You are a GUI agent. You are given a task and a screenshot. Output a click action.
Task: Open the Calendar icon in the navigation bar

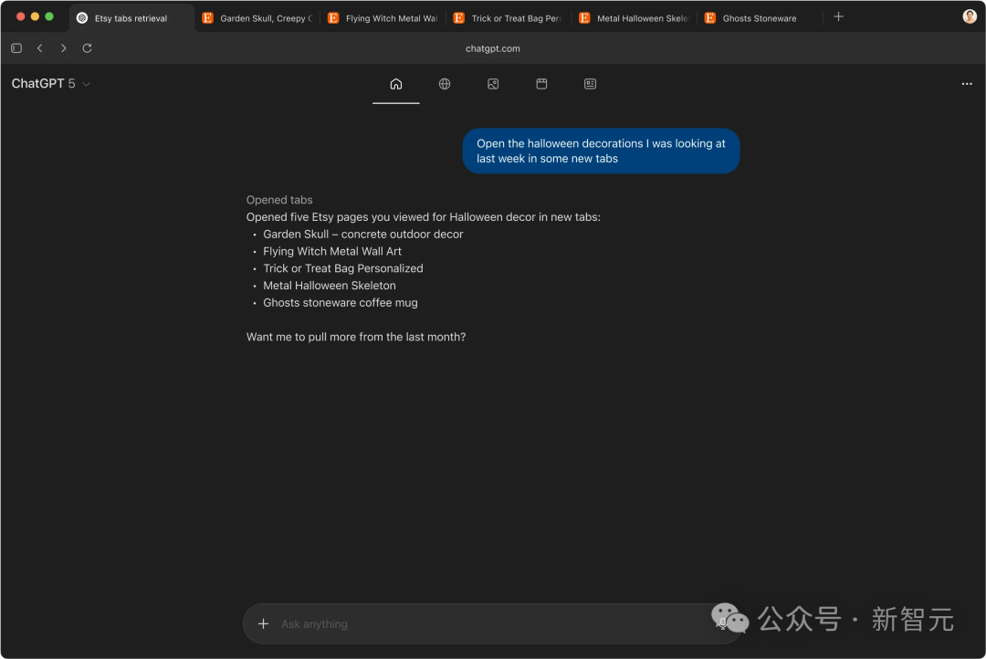(x=541, y=83)
